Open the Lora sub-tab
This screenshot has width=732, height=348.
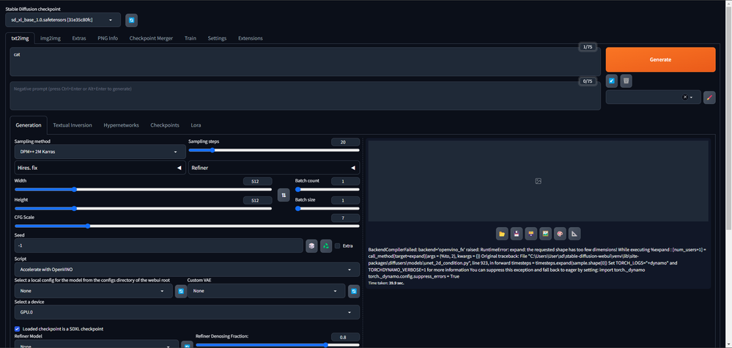[x=196, y=125]
